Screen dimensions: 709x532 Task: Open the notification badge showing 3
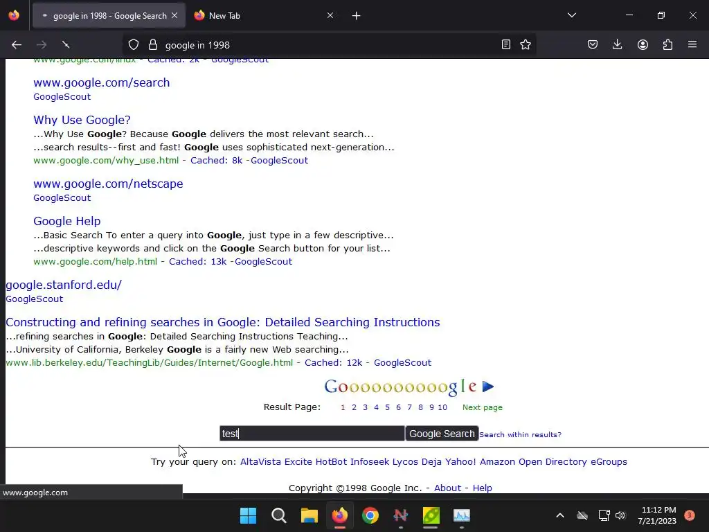click(689, 515)
